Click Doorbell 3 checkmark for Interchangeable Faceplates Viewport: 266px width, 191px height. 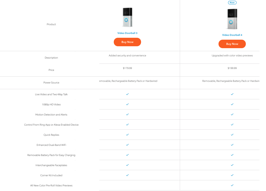click(x=127, y=165)
